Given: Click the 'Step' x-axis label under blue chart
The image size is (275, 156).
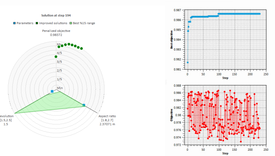Looking at the screenshot, I should point(225,78).
